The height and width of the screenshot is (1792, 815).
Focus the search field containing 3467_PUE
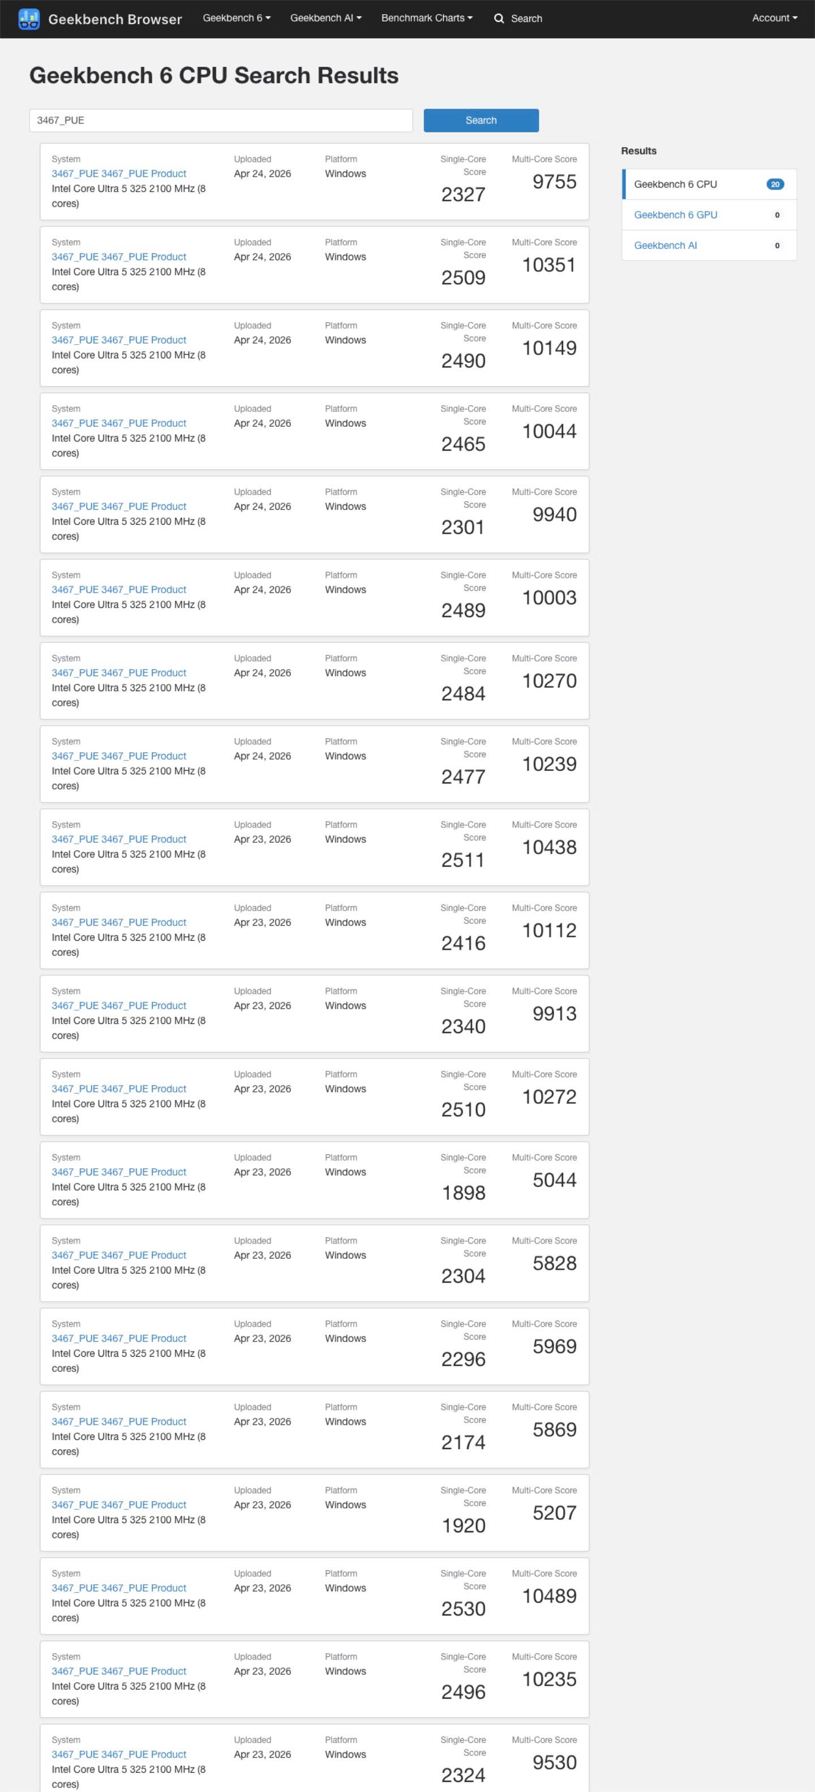[x=220, y=121]
